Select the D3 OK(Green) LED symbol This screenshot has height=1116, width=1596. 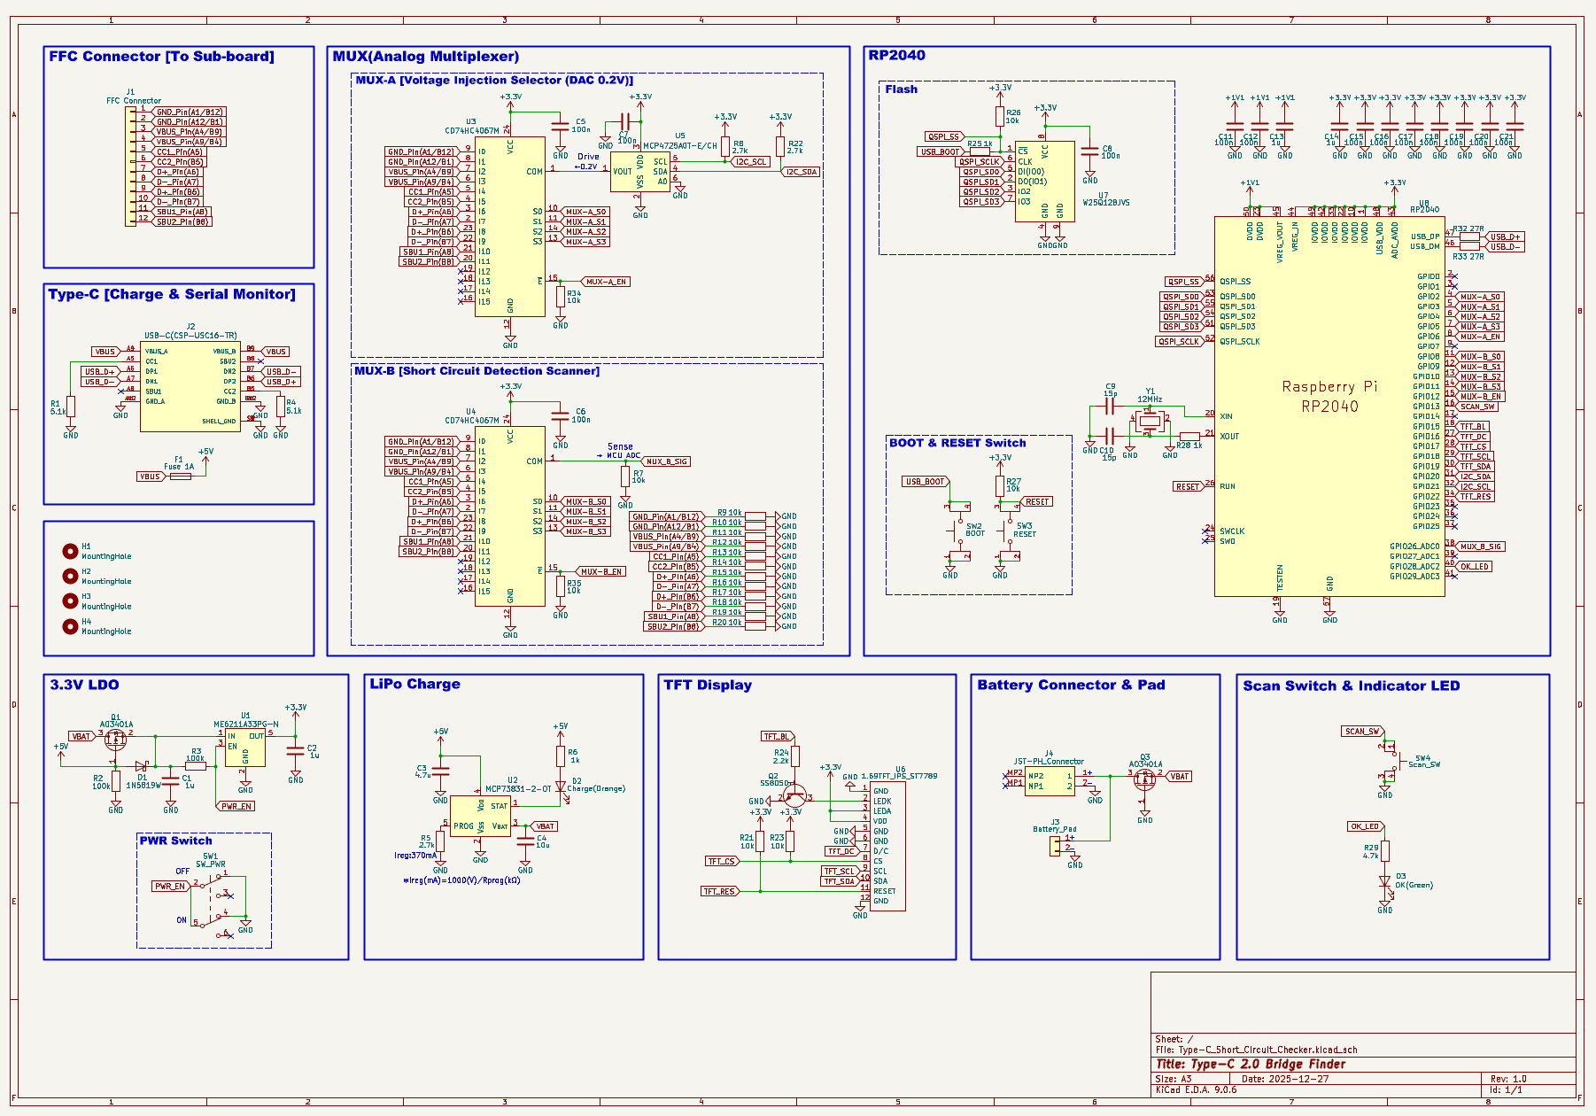tap(1384, 882)
